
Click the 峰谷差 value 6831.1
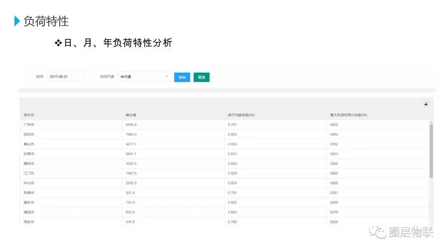[131, 154]
